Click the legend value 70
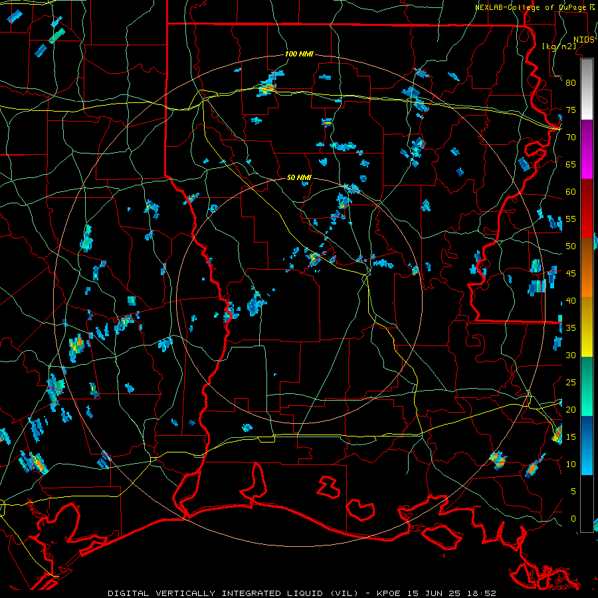This screenshot has height=598, width=598. tap(571, 138)
